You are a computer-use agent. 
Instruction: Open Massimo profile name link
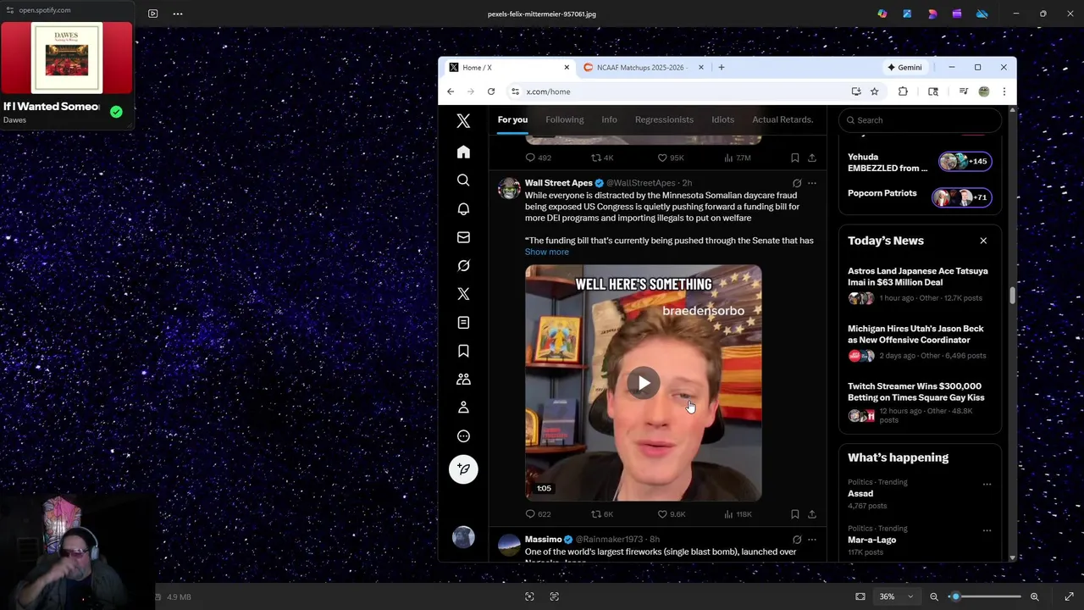click(543, 540)
